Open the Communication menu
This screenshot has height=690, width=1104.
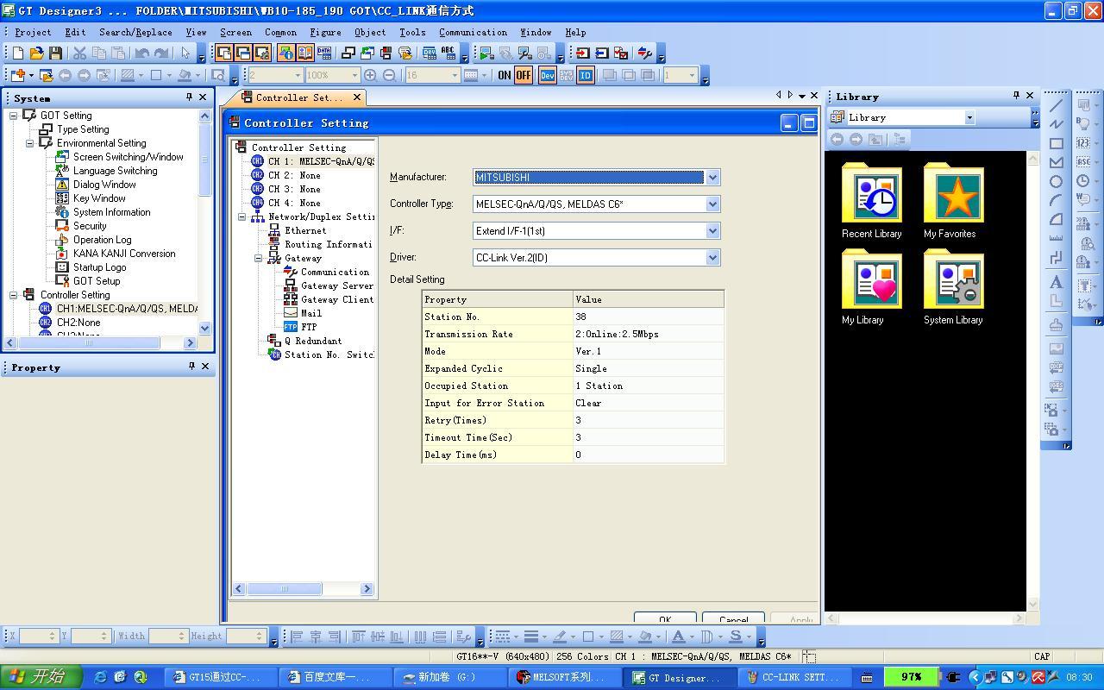(473, 32)
